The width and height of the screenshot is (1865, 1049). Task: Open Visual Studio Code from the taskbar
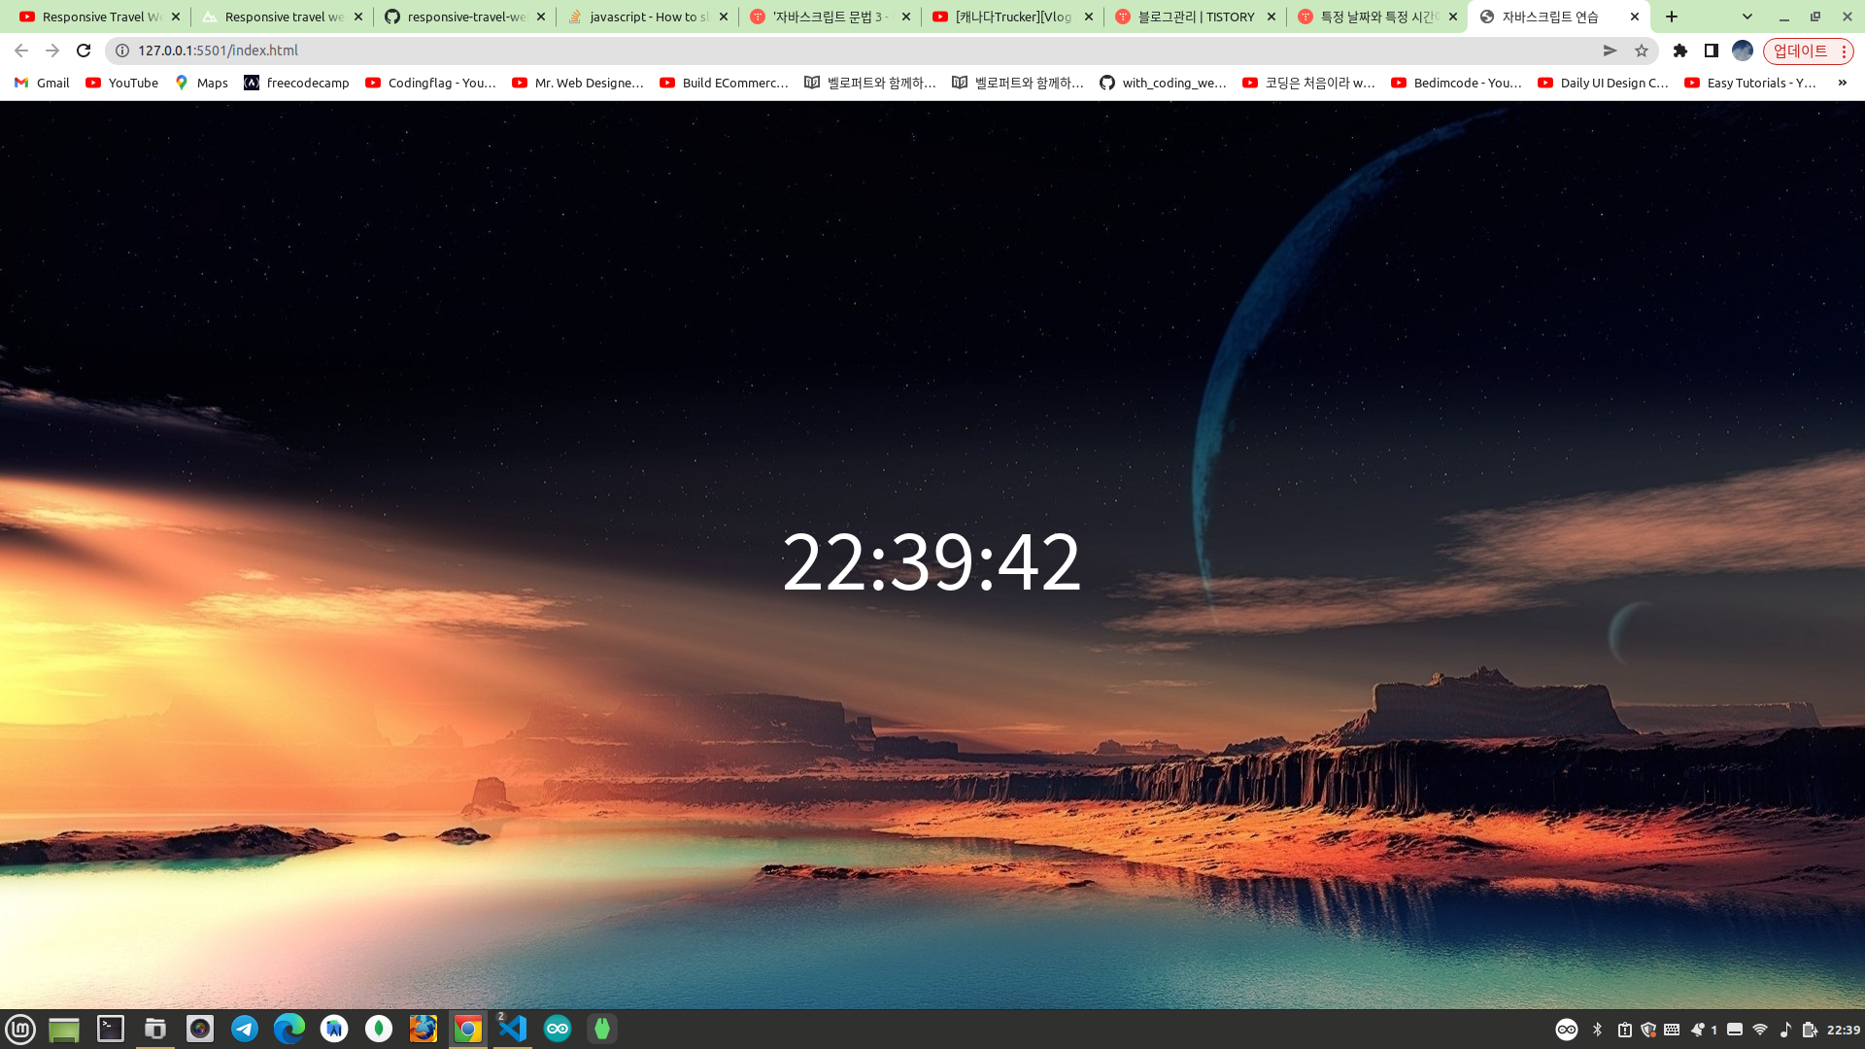[x=513, y=1029]
